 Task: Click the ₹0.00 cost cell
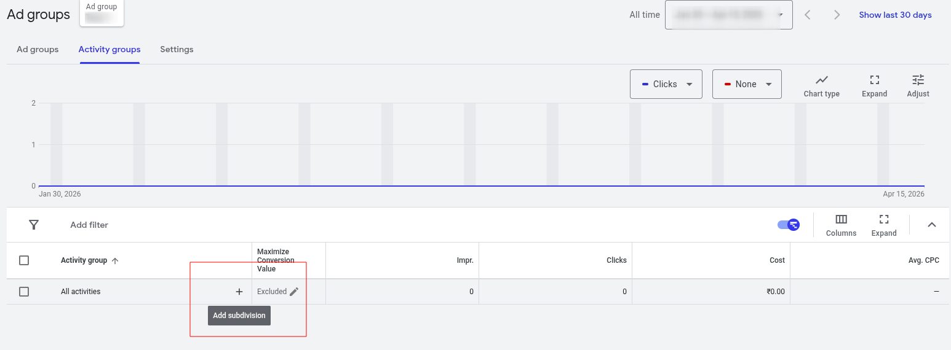[x=776, y=292]
